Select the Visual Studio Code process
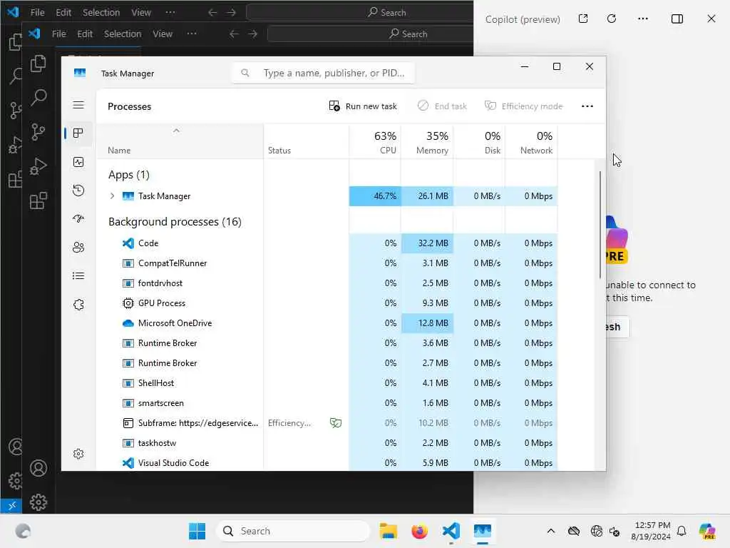The image size is (730, 548). point(327,463)
